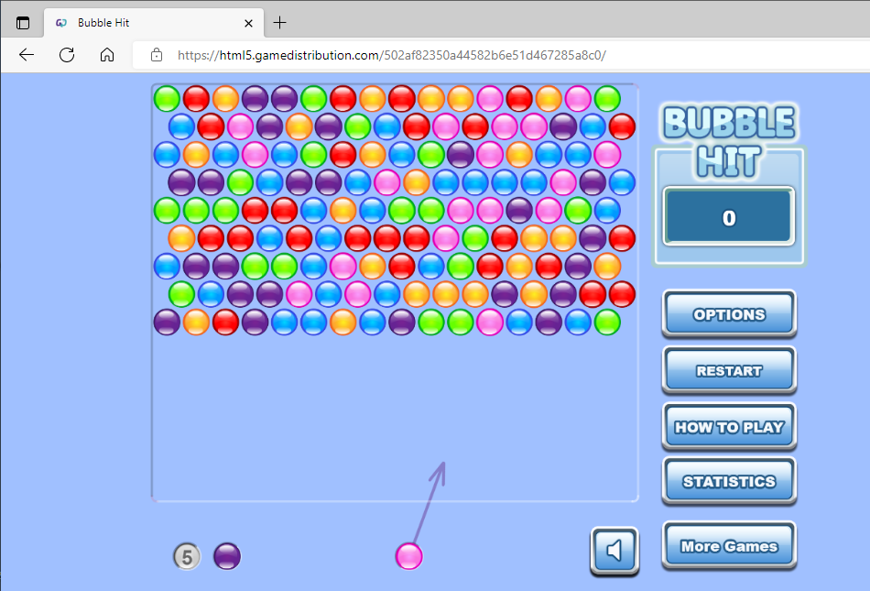This screenshot has height=591, width=870.
Task: Click the score display showing 0
Action: pos(729,217)
